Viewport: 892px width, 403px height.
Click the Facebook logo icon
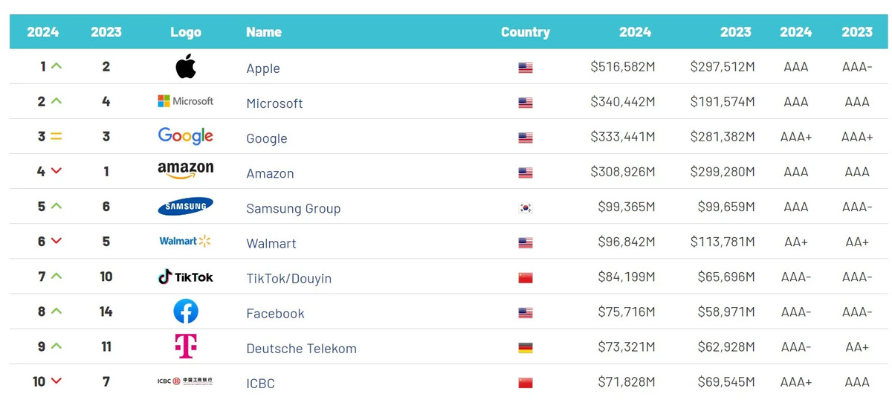[186, 311]
